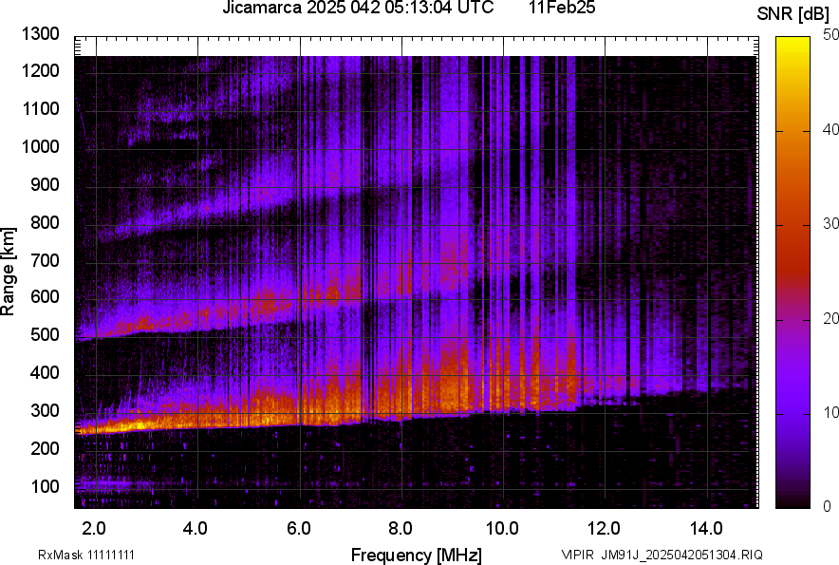Click the 'RxMask 11111111' footer text
The image size is (839, 565).
coord(85,555)
